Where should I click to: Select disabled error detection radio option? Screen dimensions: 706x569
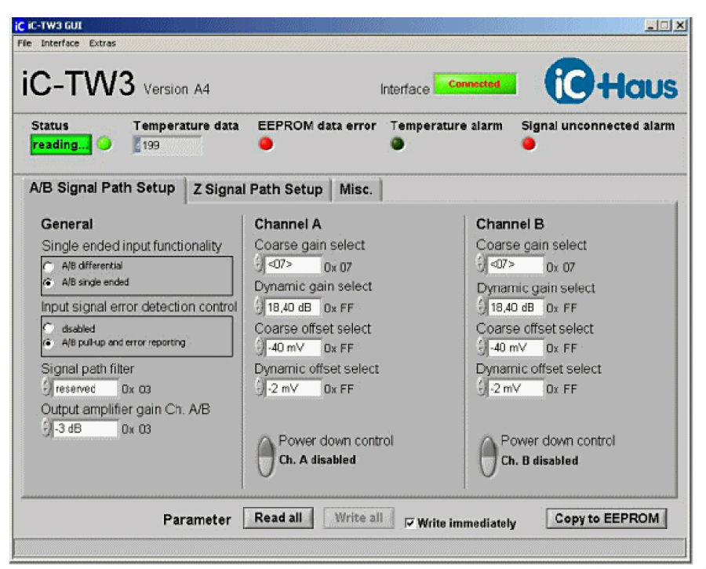[x=48, y=328]
